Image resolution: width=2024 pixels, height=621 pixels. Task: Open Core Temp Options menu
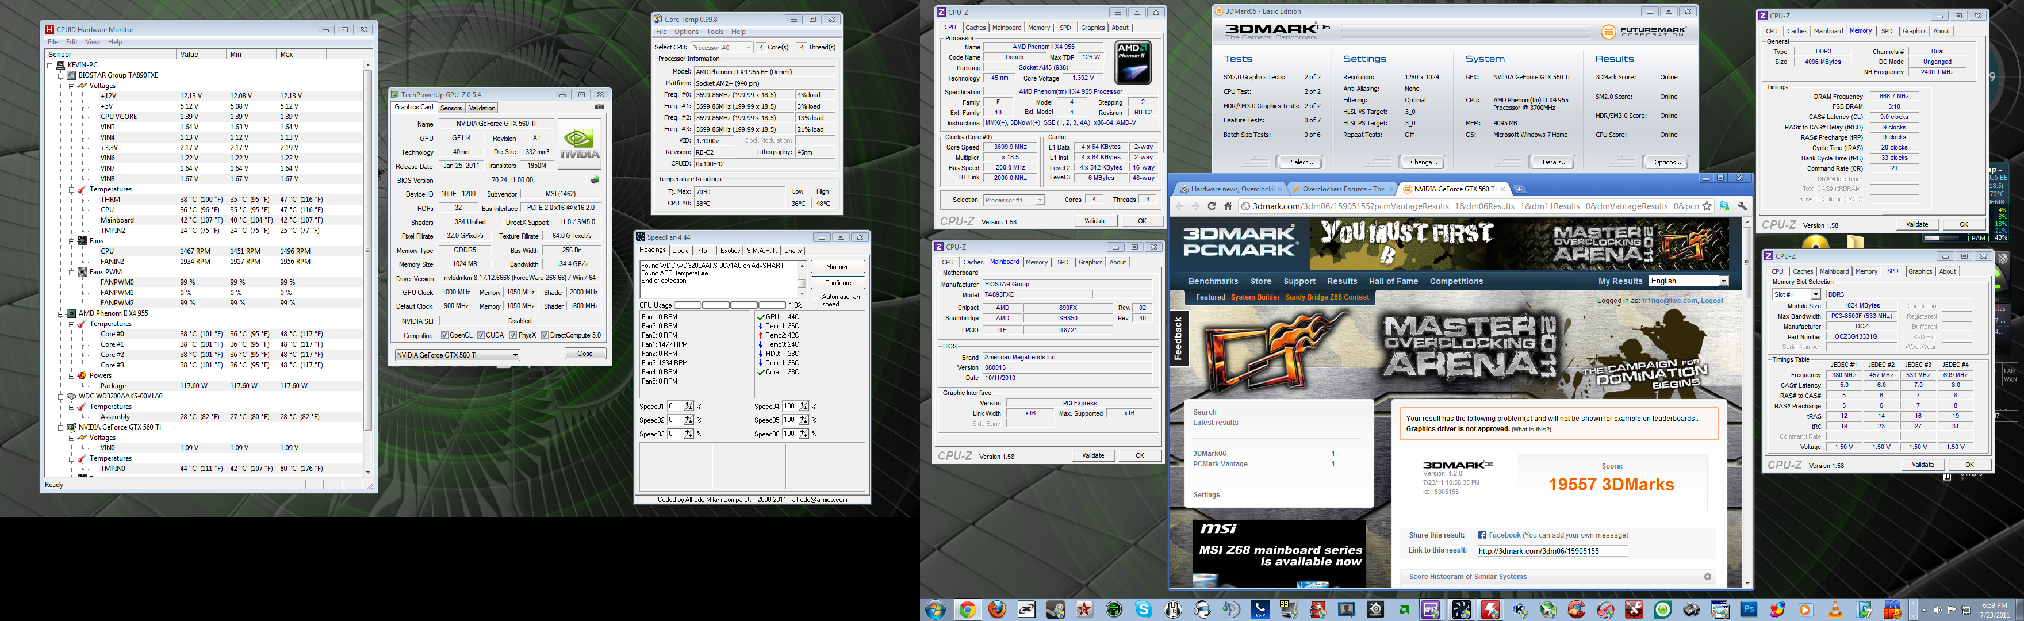click(x=686, y=32)
